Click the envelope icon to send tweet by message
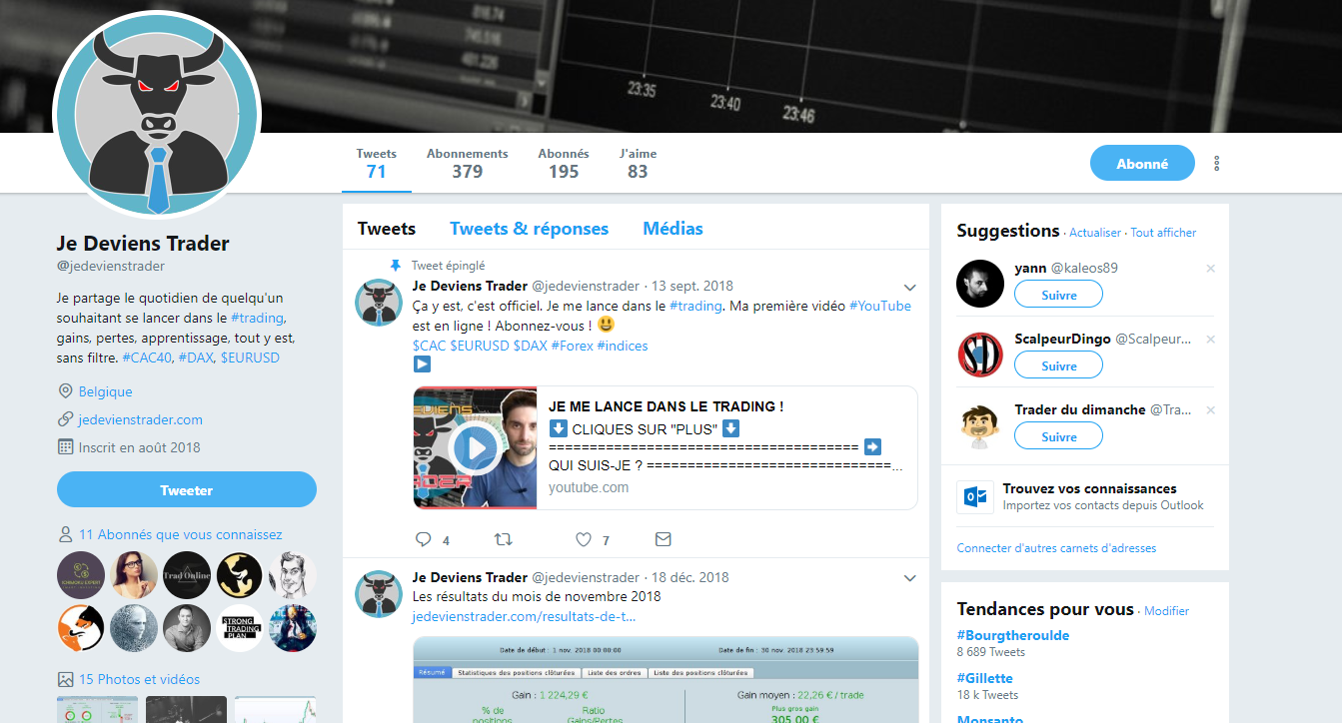 (663, 539)
